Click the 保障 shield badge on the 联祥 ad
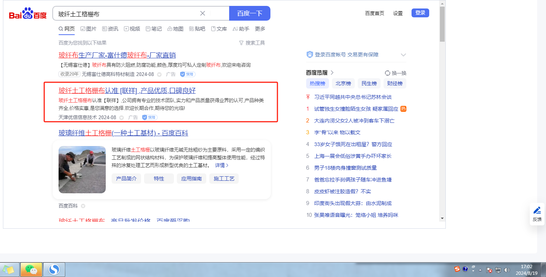The height and width of the screenshot is (277, 546). (x=150, y=117)
